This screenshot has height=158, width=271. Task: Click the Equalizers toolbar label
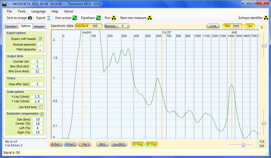click(x=88, y=18)
